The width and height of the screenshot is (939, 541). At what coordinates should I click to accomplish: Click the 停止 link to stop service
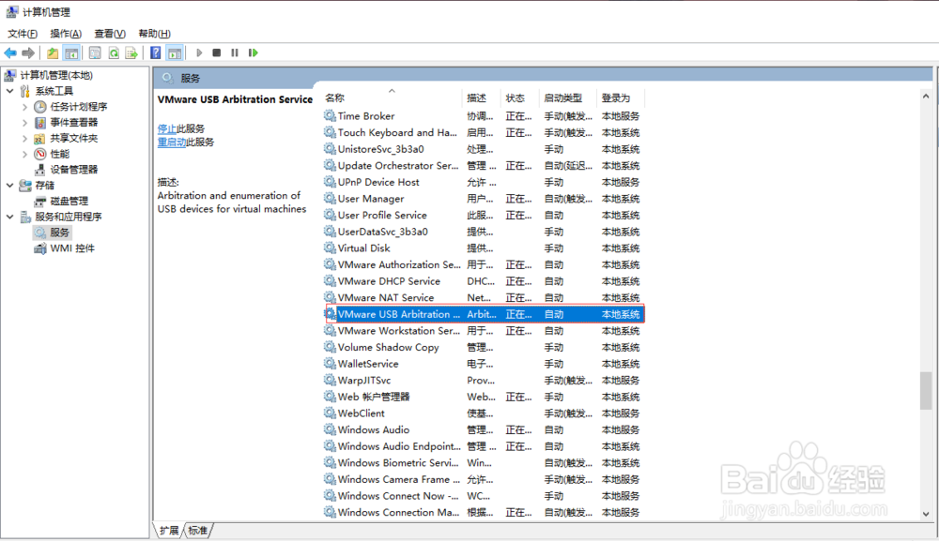coord(166,128)
